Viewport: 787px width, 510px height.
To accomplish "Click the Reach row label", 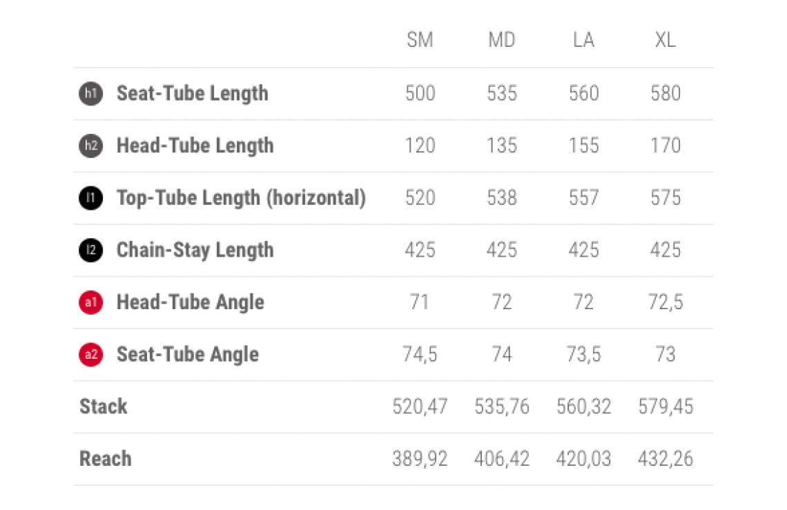I will pos(105,459).
